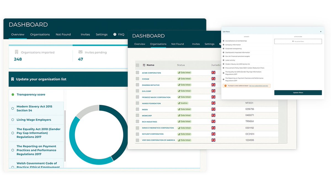
Task: Click the UK flag in the Choam row
Action: [x=213, y=79]
